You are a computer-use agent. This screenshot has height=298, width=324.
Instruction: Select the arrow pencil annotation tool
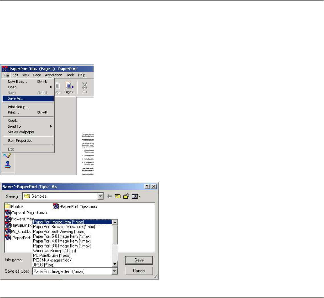click(7, 155)
